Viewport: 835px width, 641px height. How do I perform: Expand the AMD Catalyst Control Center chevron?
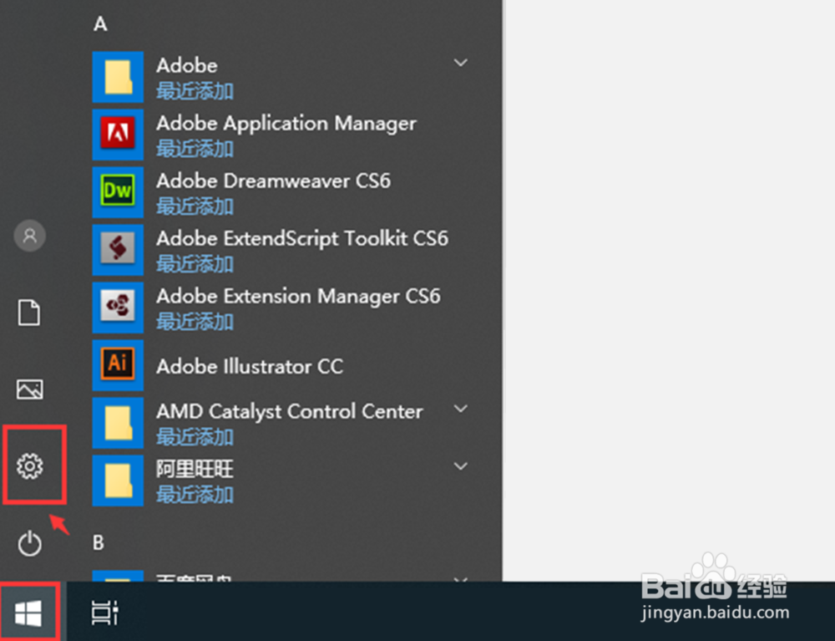click(461, 409)
